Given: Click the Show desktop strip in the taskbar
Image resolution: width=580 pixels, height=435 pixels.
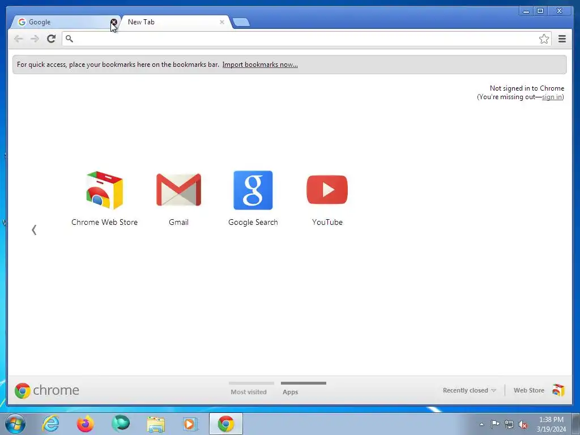Looking at the screenshot, I should (x=575, y=424).
